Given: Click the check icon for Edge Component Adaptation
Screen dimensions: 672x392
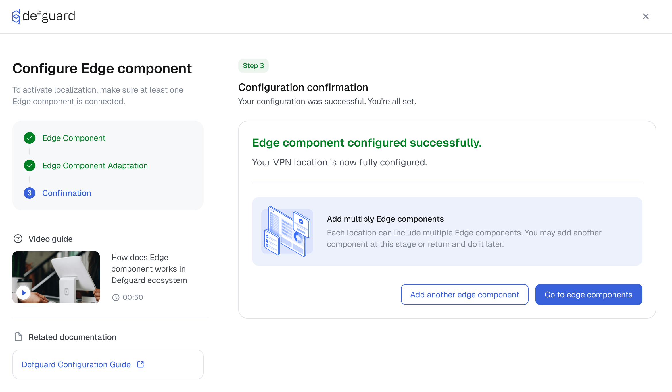Looking at the screenshot, I should pyautogui.click(x=30, y=165).
